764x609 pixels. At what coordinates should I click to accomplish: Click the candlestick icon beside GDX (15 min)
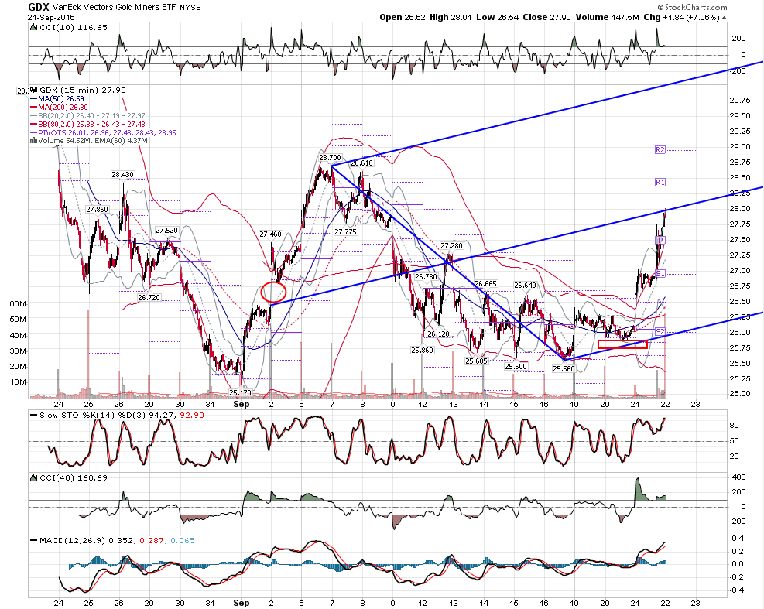(33, 90)
